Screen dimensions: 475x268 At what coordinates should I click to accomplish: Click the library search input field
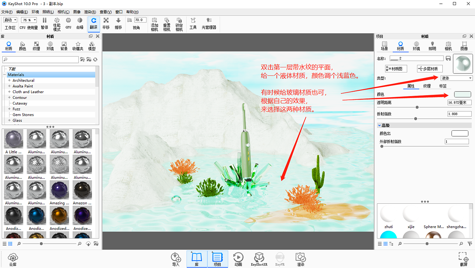click(41, 60)
